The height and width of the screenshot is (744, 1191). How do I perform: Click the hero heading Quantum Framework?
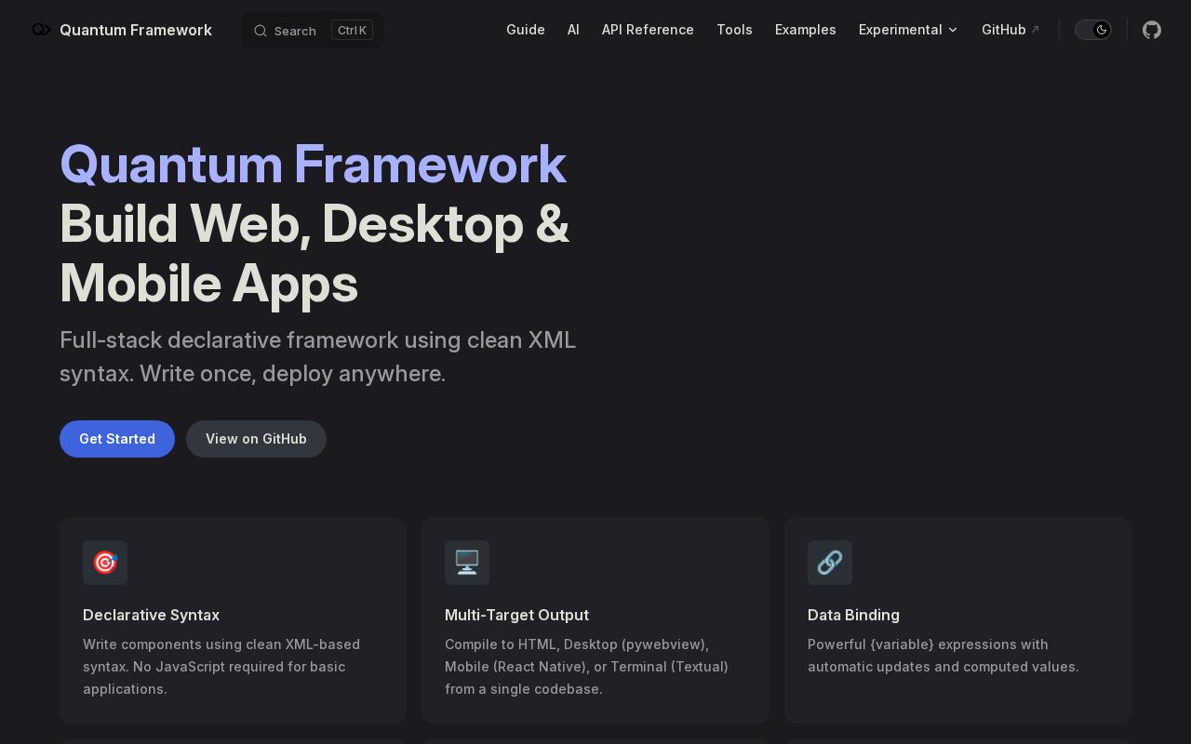coord(313,165)
